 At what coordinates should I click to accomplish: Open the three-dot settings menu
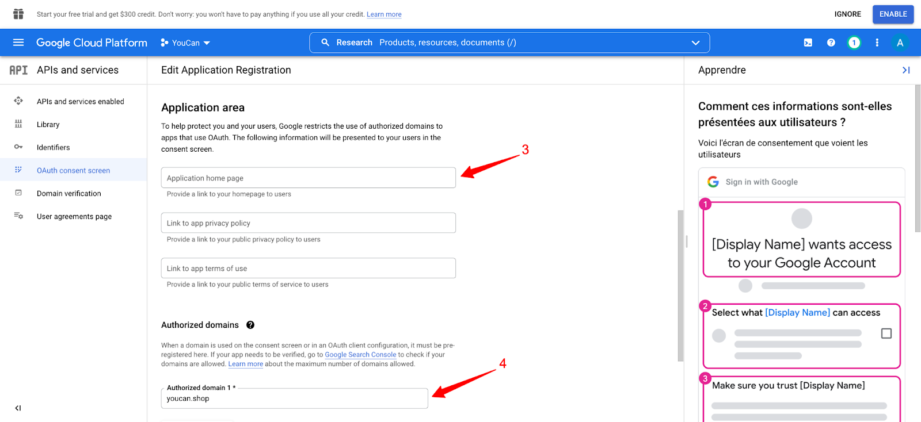coord(877,43)
